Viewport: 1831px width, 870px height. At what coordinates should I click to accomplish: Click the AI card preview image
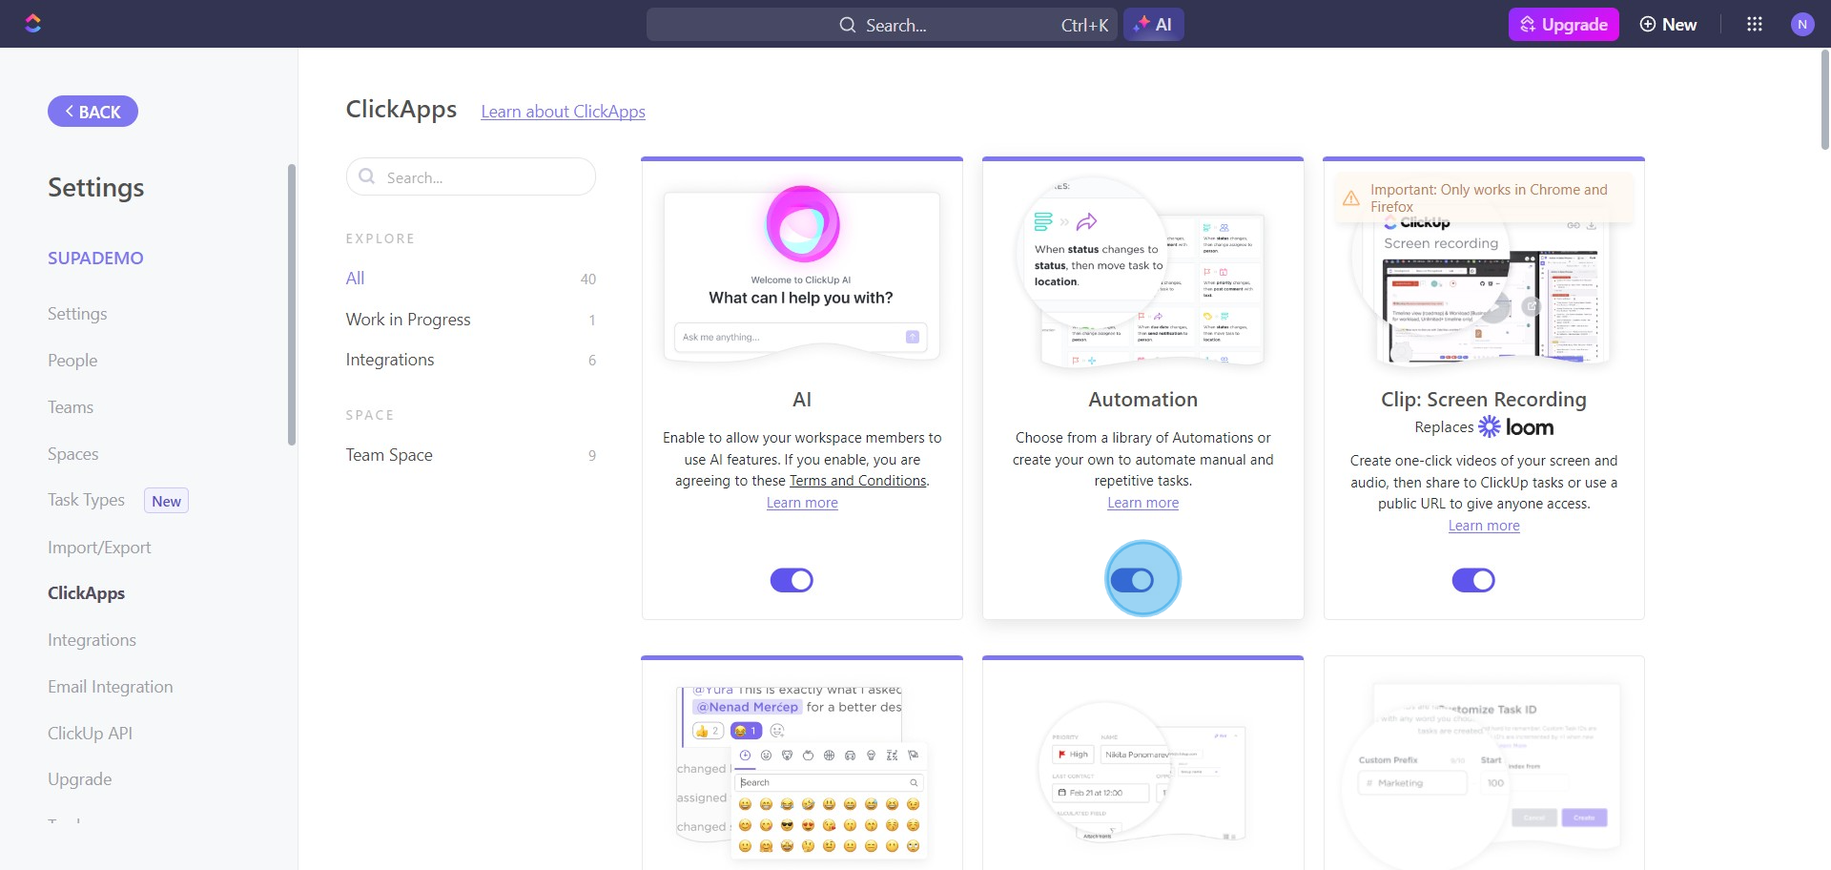(x=802, y=274)
